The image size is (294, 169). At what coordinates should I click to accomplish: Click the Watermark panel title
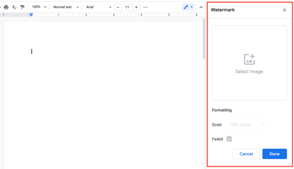[x=223, y=10]
